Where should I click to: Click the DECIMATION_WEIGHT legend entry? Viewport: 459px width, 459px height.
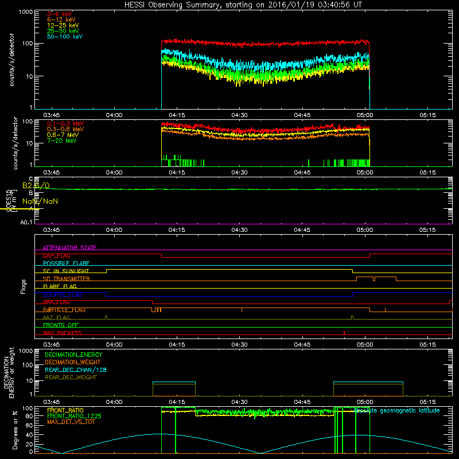[73, 362]
